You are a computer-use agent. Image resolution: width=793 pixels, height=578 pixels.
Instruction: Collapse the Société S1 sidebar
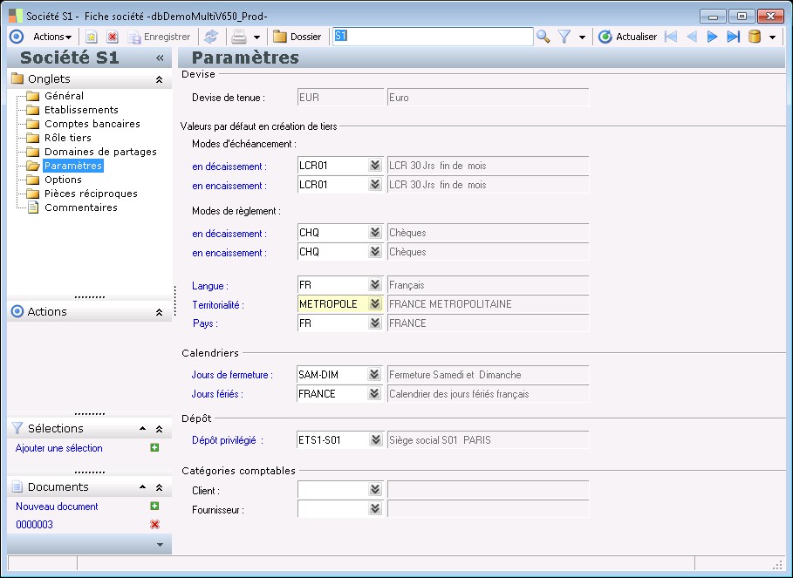coord(160,58)
